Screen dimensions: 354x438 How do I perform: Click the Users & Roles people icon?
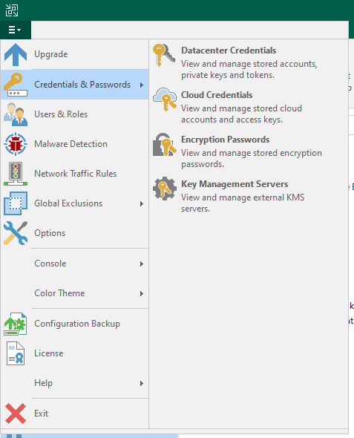click(x=16, y=114)
